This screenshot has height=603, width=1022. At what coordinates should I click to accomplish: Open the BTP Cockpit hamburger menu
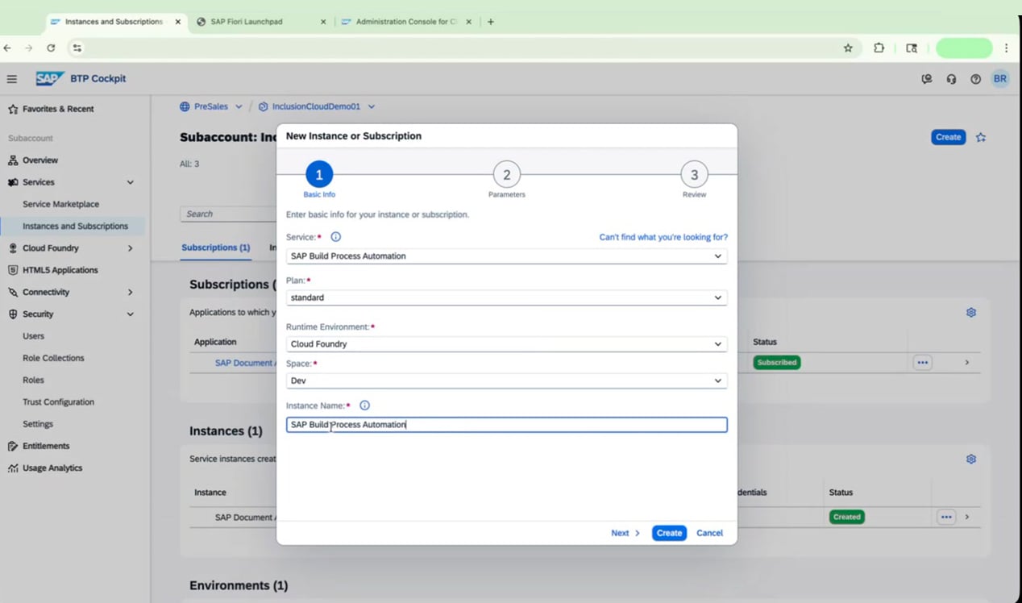(x=12, y=79)
